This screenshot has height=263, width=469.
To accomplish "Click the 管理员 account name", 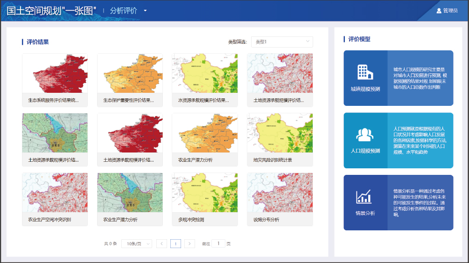I will (450, 11).
